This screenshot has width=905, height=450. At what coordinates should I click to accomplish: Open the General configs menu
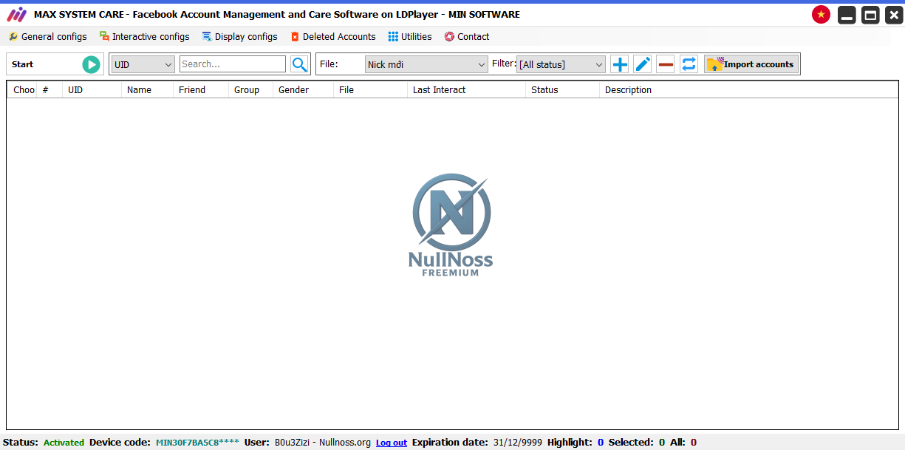click(x=47, y=36)
